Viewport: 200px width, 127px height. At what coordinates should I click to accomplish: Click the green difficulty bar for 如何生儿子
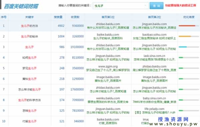tap(181, 58)
